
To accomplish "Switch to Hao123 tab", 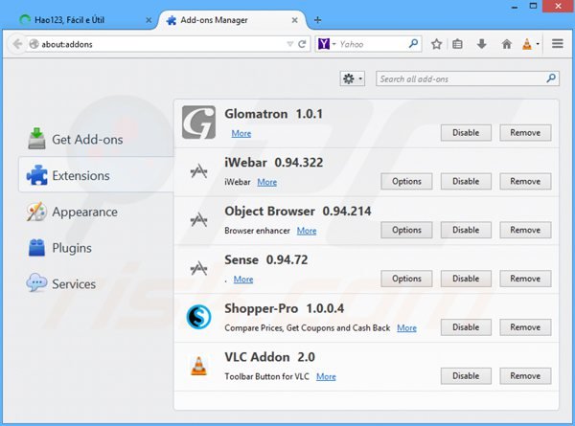I will coord(83,20).
